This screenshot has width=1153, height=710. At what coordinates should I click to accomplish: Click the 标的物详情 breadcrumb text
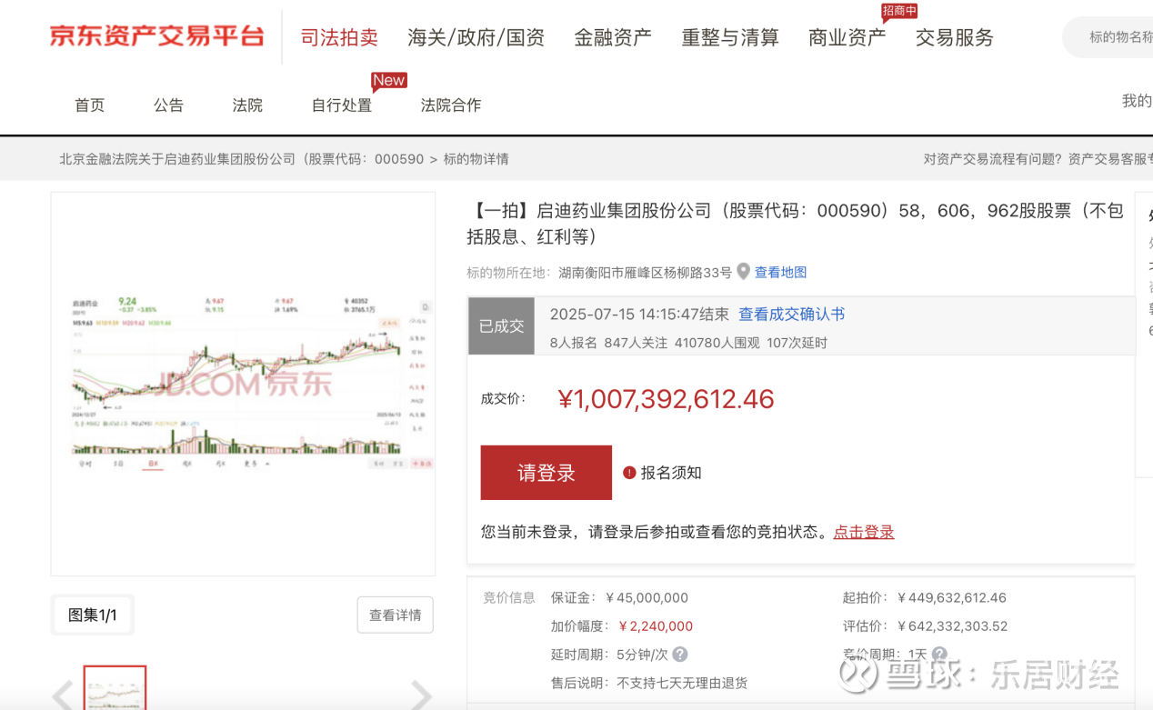coord(476,159)
